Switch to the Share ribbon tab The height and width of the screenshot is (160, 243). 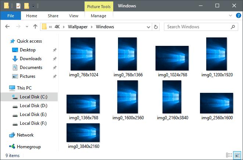click(x=53, y=16)
